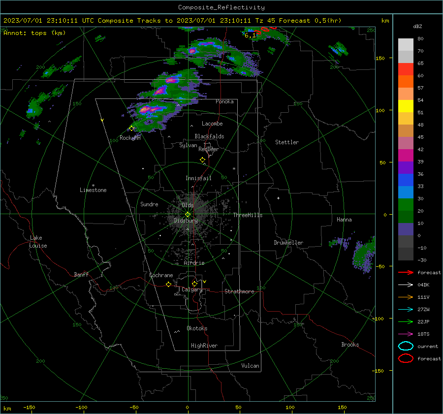This screenshot has height=414, width=443.
Task: Select the dark orange 60-57 dBZ swatch
Action: (x=406, y=81)
